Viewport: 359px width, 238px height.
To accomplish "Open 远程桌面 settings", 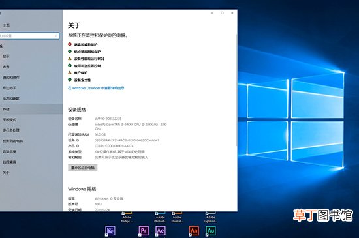I will [9, 162].
